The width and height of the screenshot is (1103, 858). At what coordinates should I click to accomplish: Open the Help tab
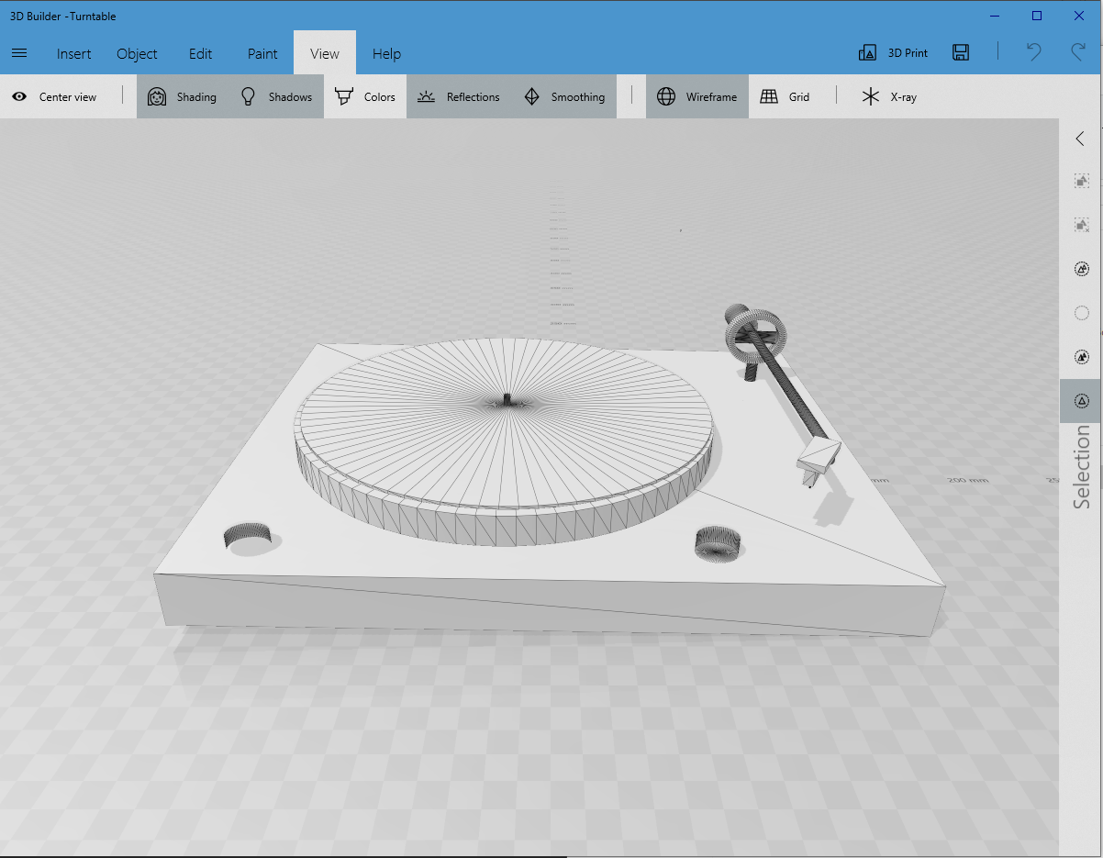point(386,53)
